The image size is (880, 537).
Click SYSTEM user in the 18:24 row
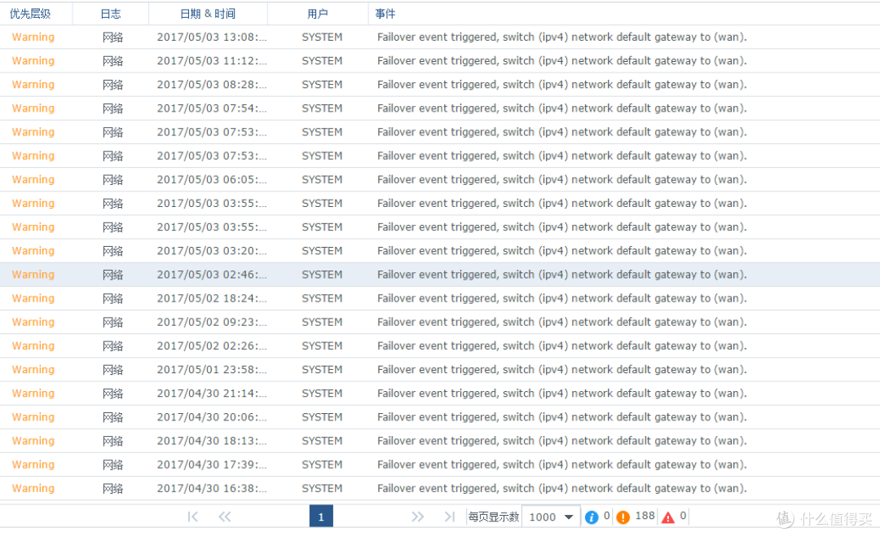[322, 298]
